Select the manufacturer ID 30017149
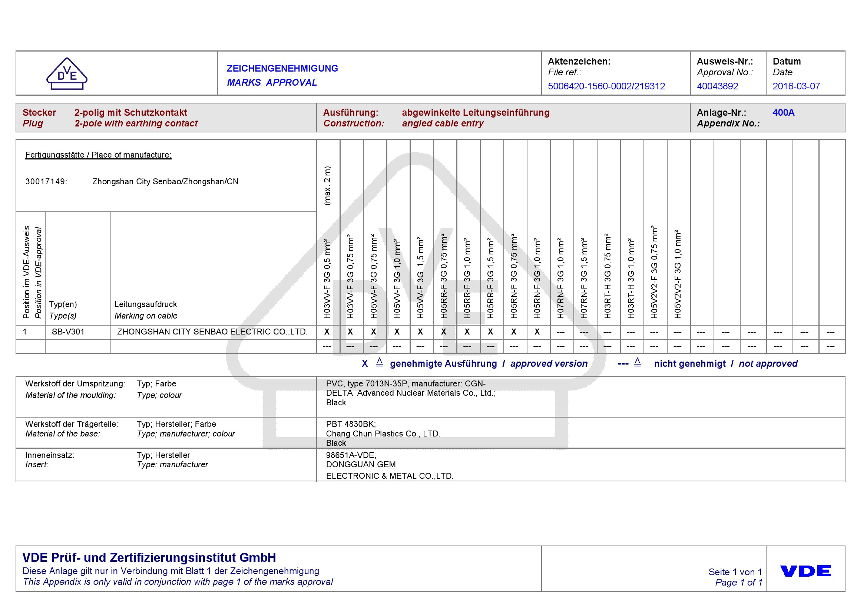This screenshot has height=613, width=867. [x=46, y=182]
